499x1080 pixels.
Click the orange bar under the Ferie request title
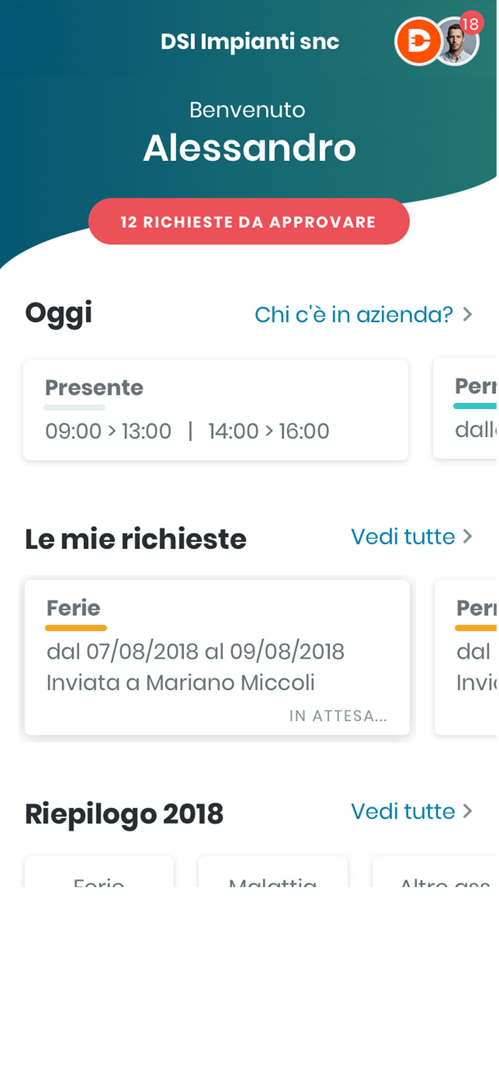coord(76,628)
